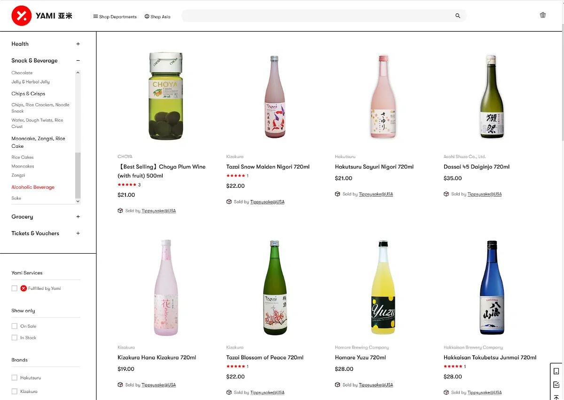Expand the Health category
The height and width of the screenshot is (400, 564).
click(x=78, y=44)
